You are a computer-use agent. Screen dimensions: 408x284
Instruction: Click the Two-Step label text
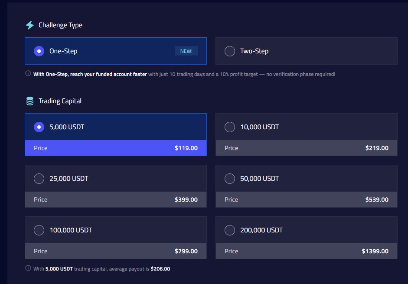tap(255, 51)
